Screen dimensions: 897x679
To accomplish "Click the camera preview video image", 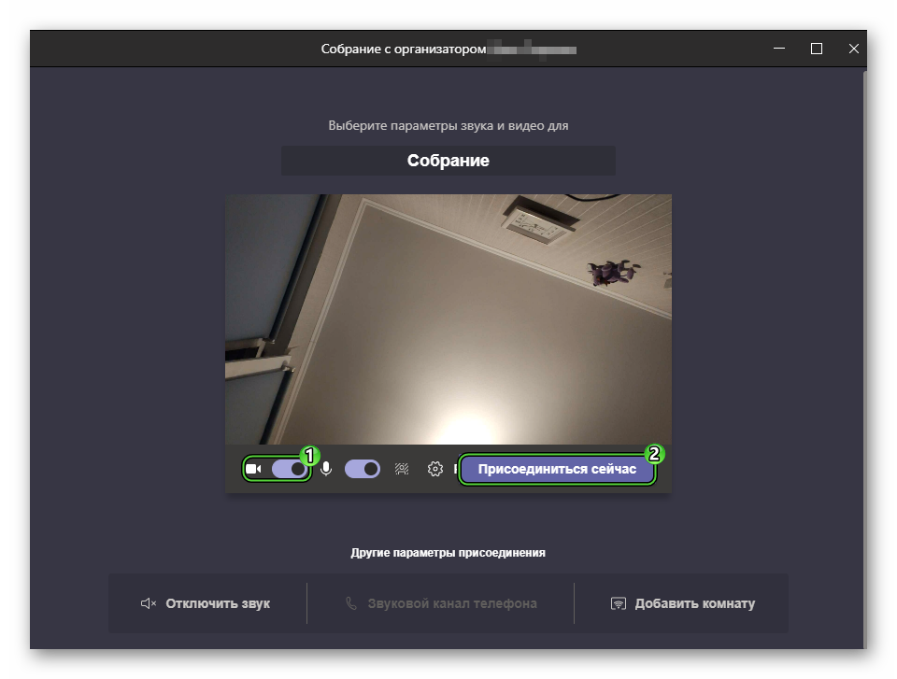I will coord(448,319).
